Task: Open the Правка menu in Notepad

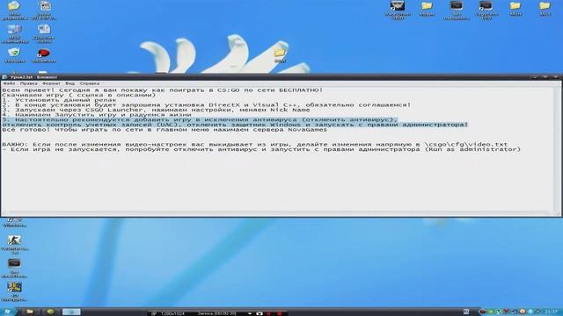Action: point(28,83)
